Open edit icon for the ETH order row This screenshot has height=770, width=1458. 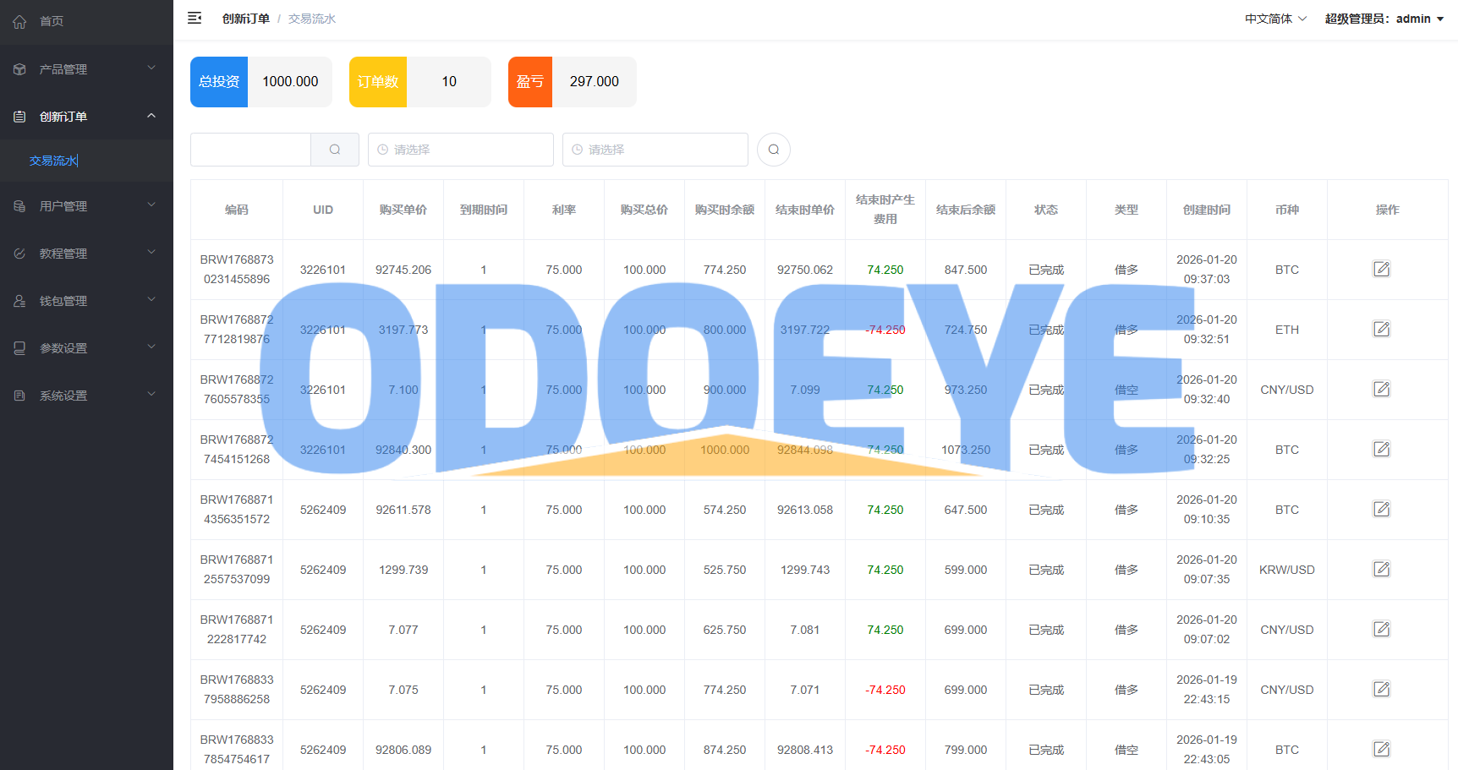click(x=1381, y=330)
